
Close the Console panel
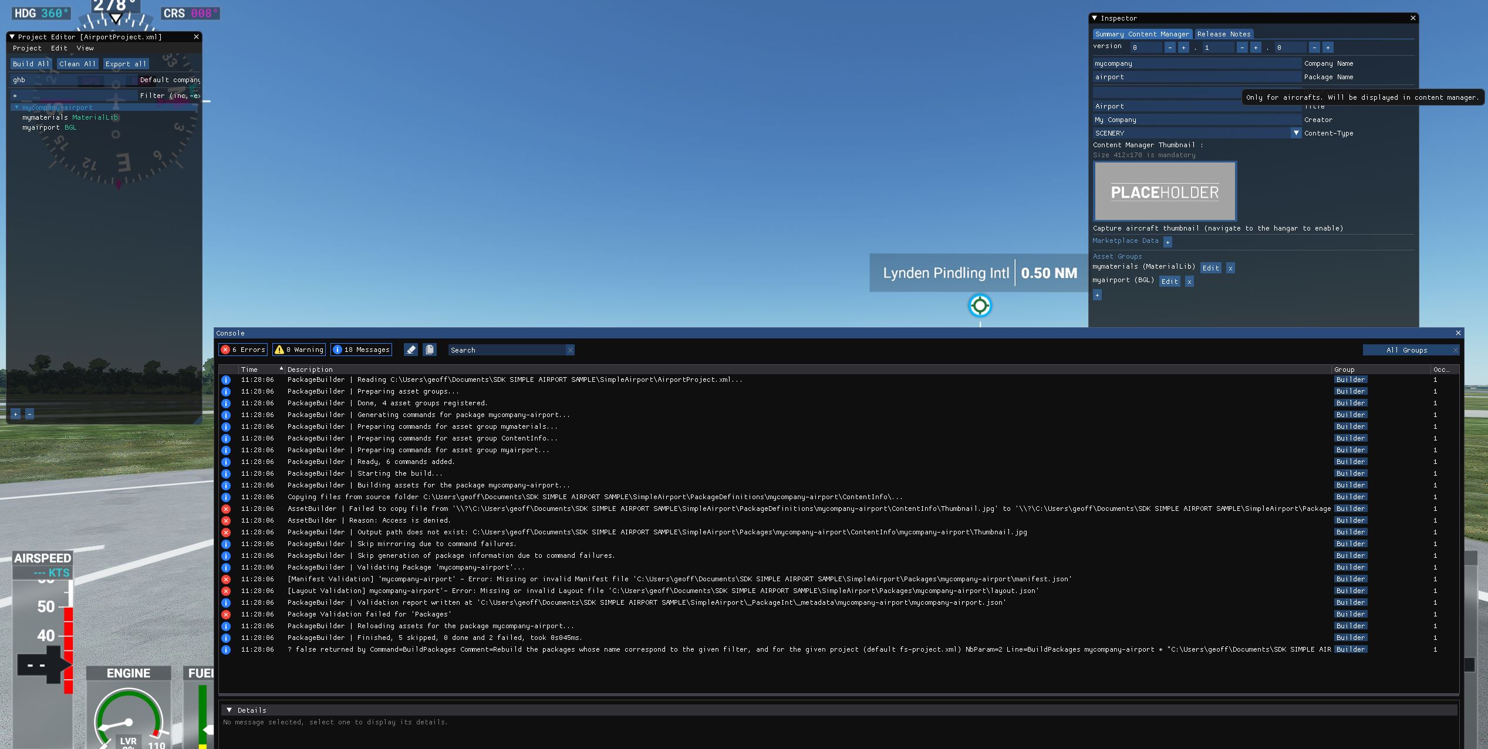1458,333
